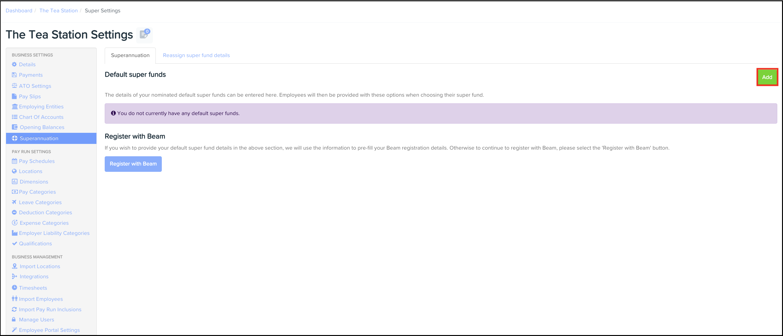Navigate to Employer Liability Categories

[54, 233]
